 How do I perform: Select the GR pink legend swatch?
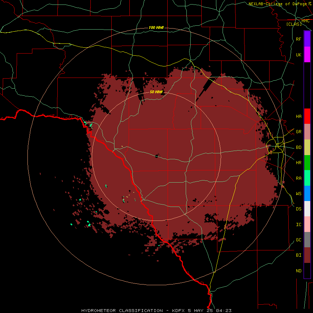pos(307,132)
